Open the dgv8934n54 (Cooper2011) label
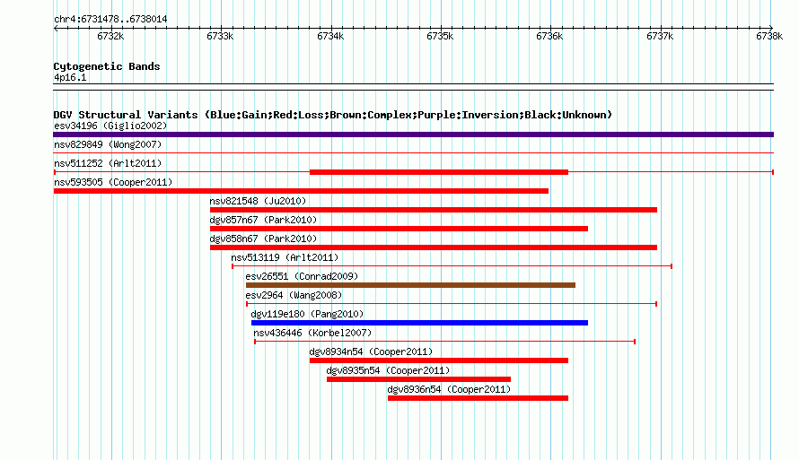 [371, 352]
